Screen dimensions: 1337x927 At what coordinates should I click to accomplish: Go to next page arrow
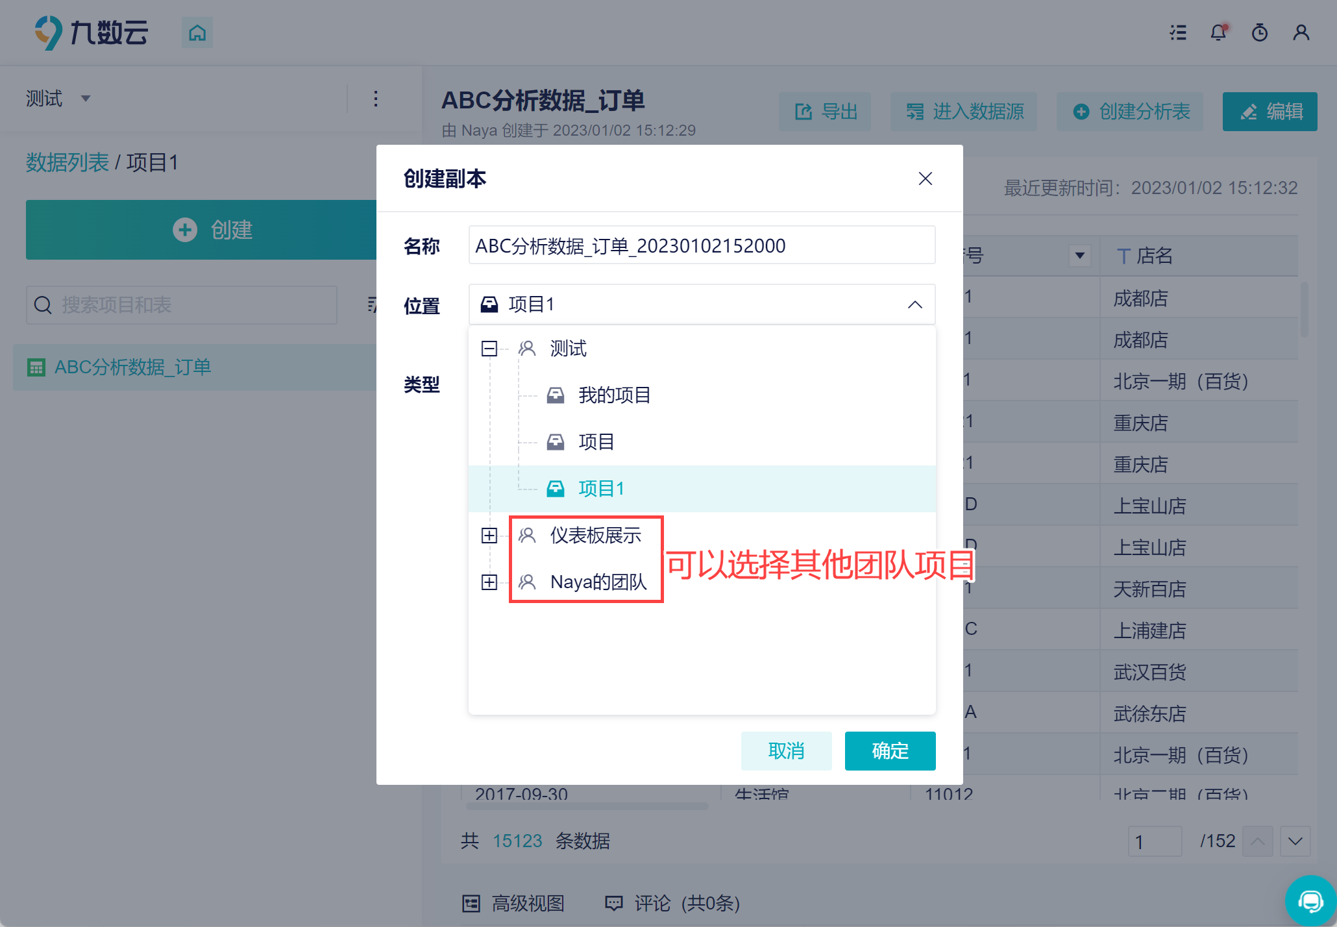click(1295, 841)
